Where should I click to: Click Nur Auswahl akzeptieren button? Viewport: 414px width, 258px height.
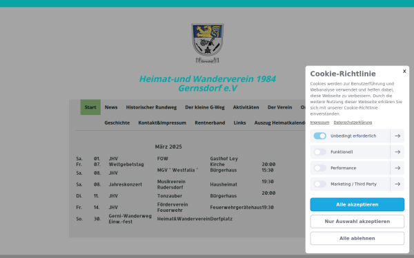tap(357, 222)
